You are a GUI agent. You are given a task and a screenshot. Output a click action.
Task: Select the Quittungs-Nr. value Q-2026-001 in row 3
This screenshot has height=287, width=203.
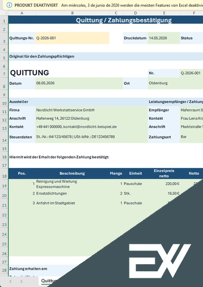(73, 38)
